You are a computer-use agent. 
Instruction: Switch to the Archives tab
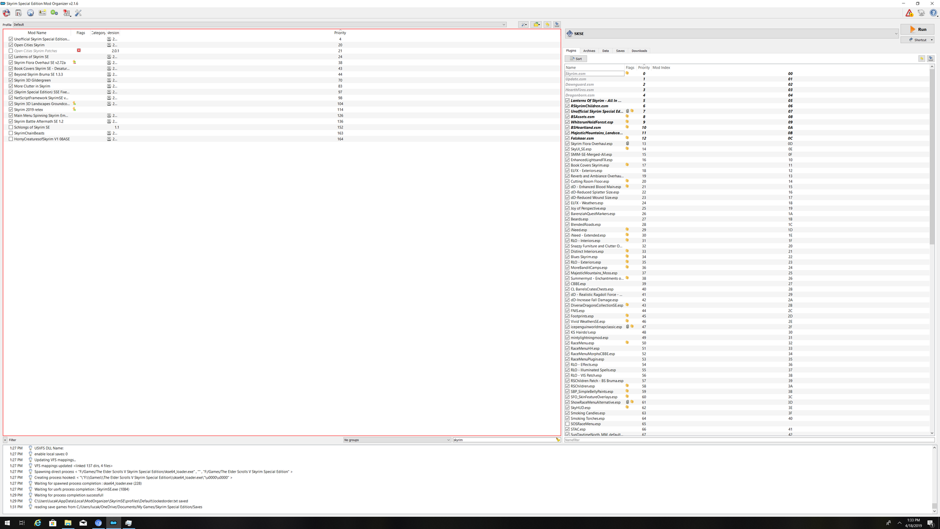(x=589, y=50)
